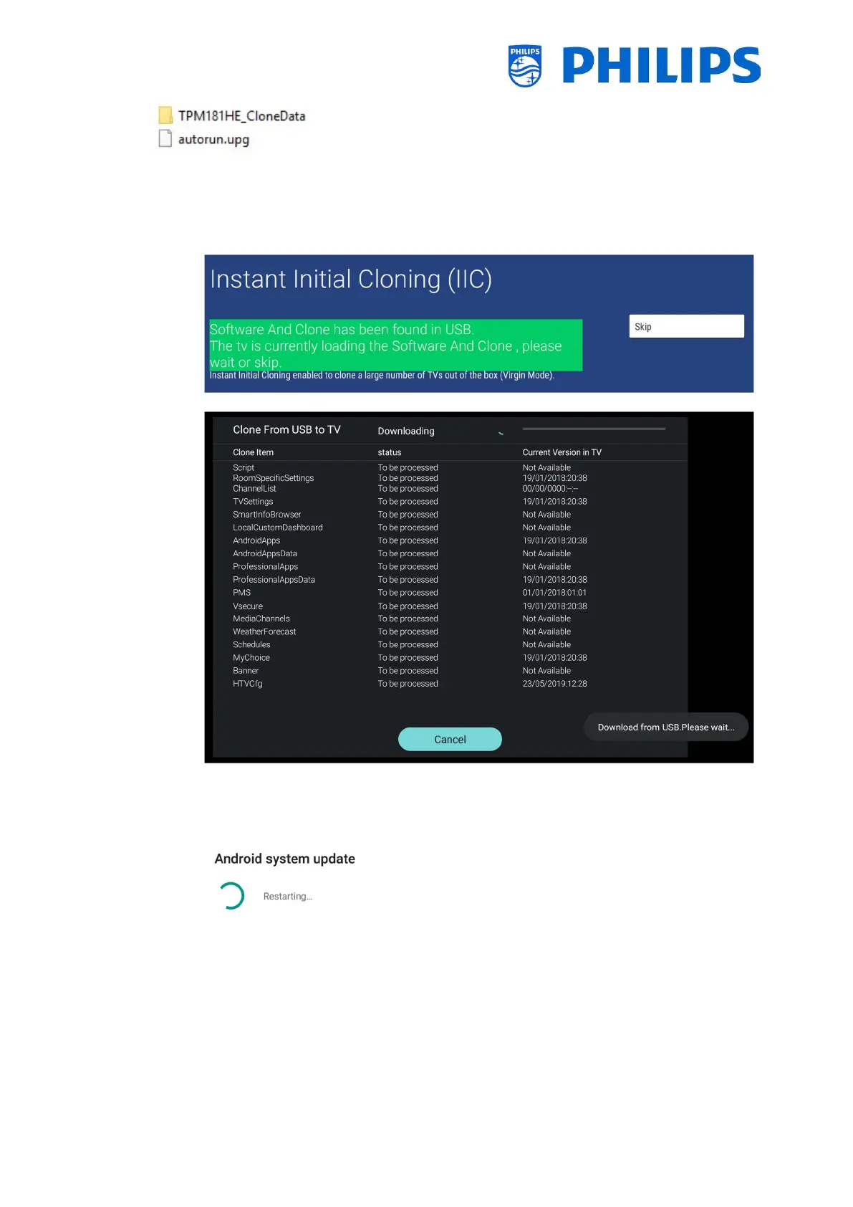Click the PMS version 01/01/2018:01:01
This screenshot has width=853, height=1207.
click(x=555, y=593)
